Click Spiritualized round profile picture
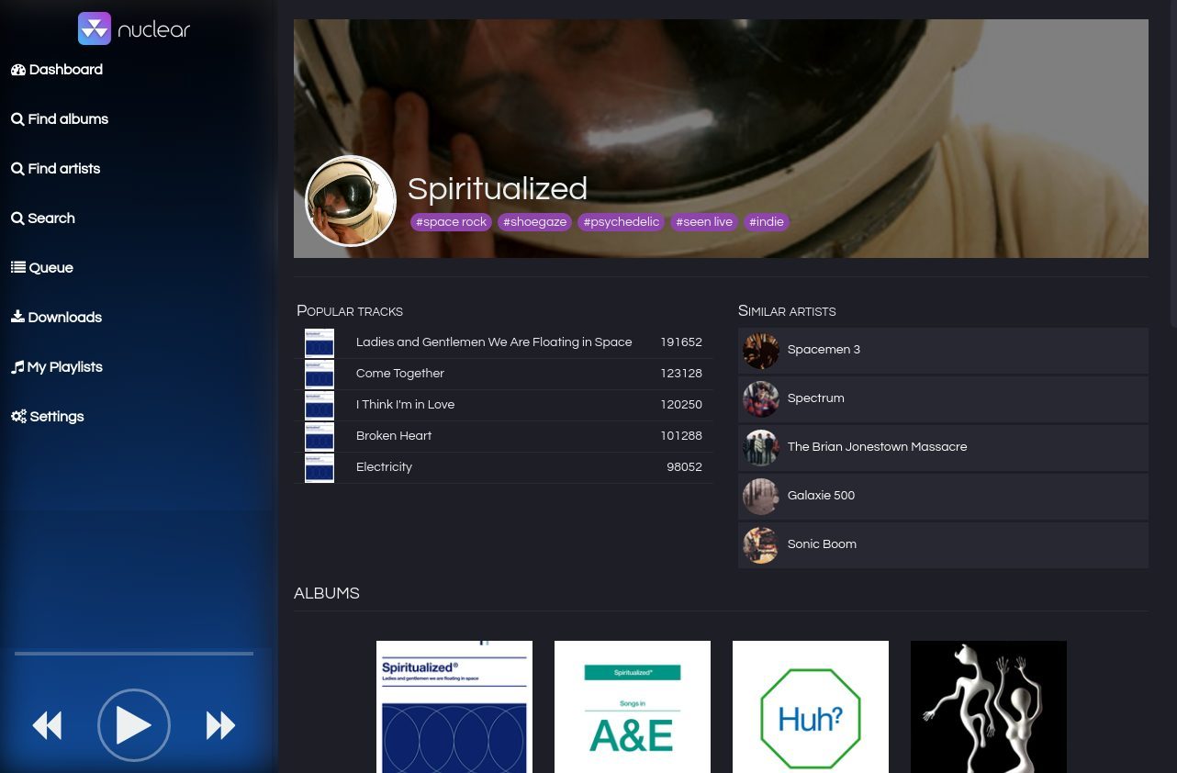 pos(351,201)
